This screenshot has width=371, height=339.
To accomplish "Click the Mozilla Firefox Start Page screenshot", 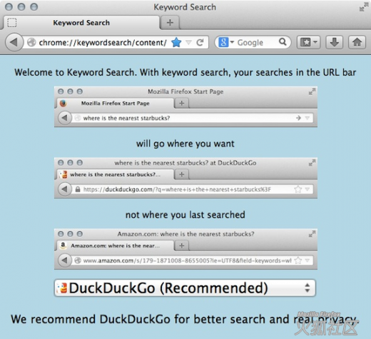I will 185,106.
